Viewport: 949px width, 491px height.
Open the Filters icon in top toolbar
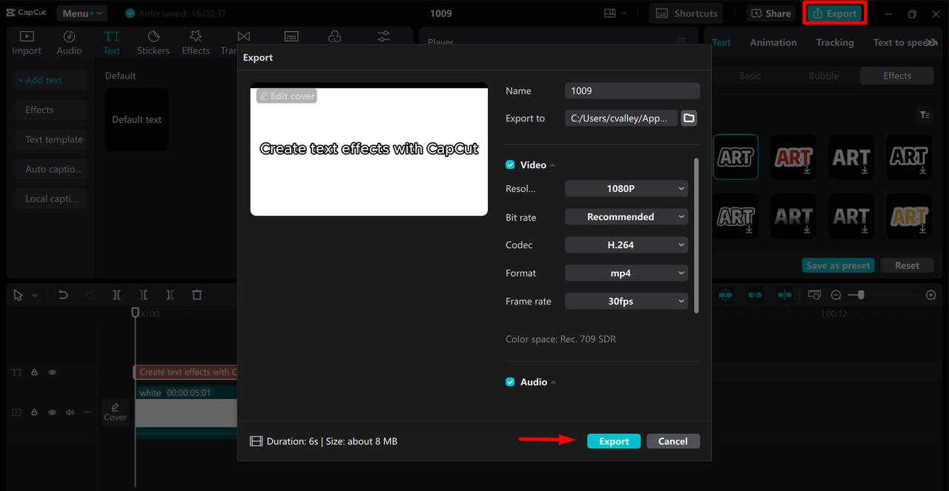click(334, 37)
